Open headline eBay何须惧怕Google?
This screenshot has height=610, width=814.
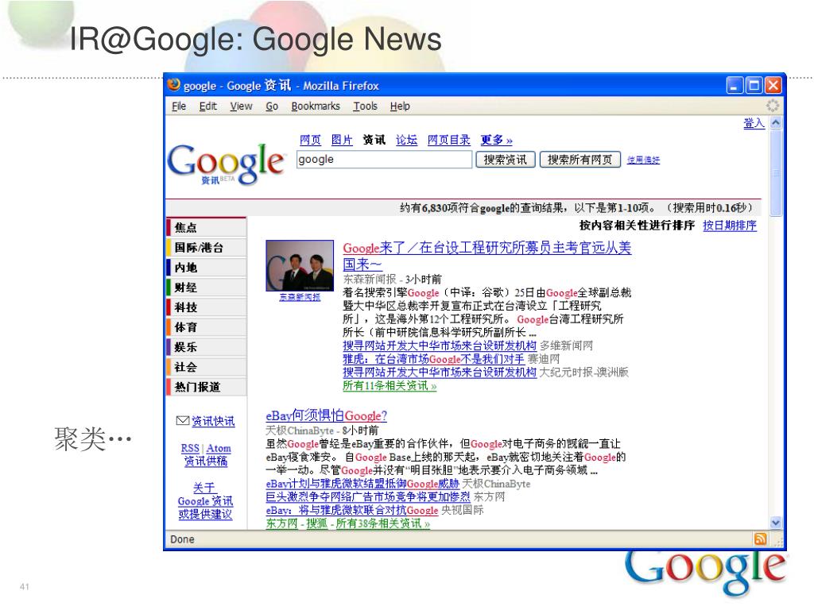point(326,415)
